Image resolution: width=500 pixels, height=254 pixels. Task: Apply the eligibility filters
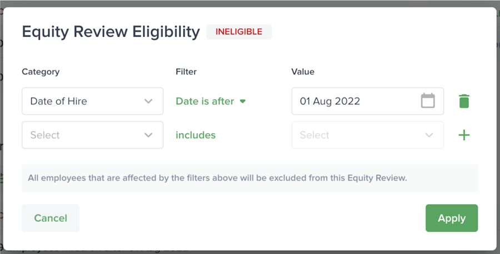click(x=451, y=218)
